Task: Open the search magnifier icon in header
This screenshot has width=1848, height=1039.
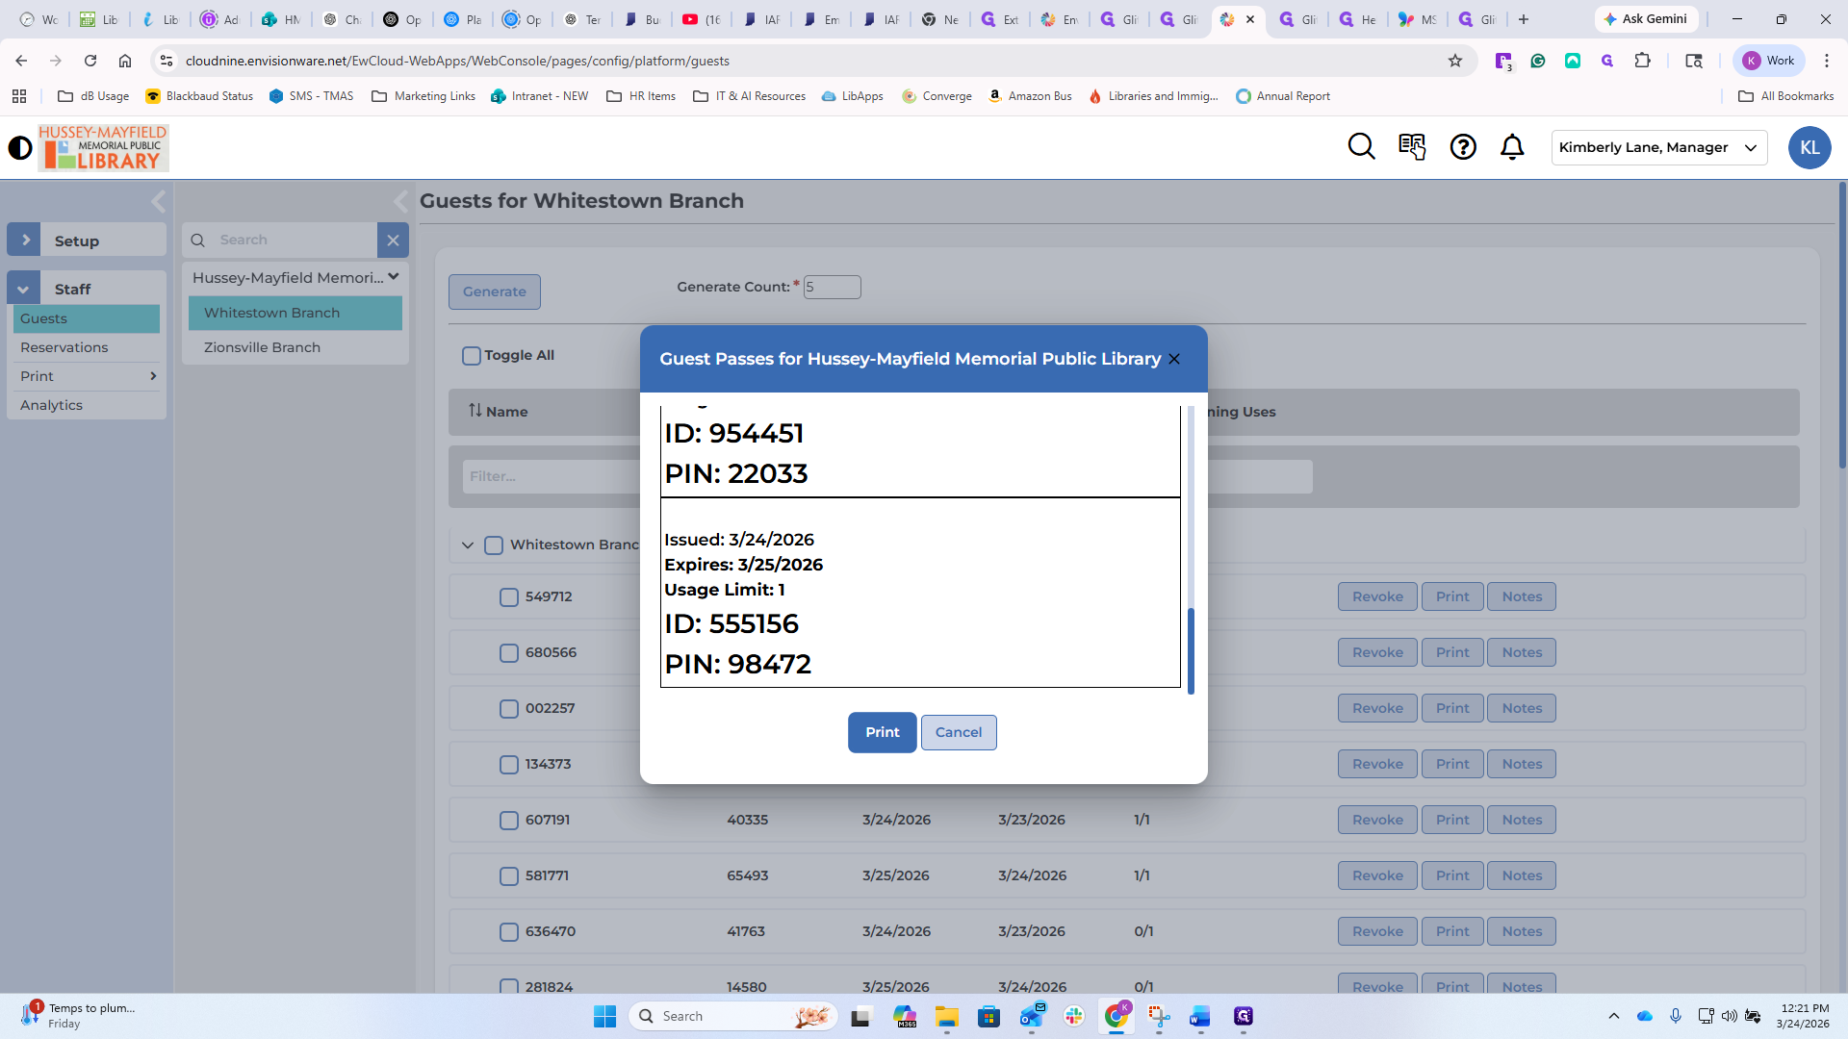Action: coord(1361,147)
